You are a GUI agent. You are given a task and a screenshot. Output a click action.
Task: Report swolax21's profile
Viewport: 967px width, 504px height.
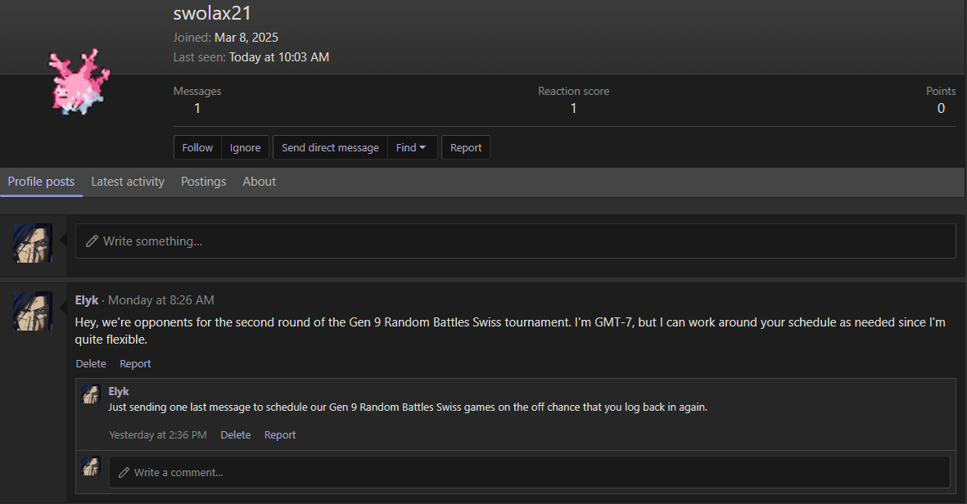pyautogui.click(x=466, y=148)
